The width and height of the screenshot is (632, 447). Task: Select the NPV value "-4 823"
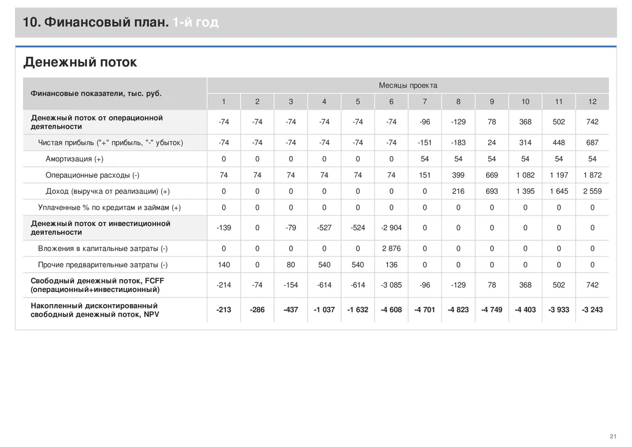(x=458, y=310)
